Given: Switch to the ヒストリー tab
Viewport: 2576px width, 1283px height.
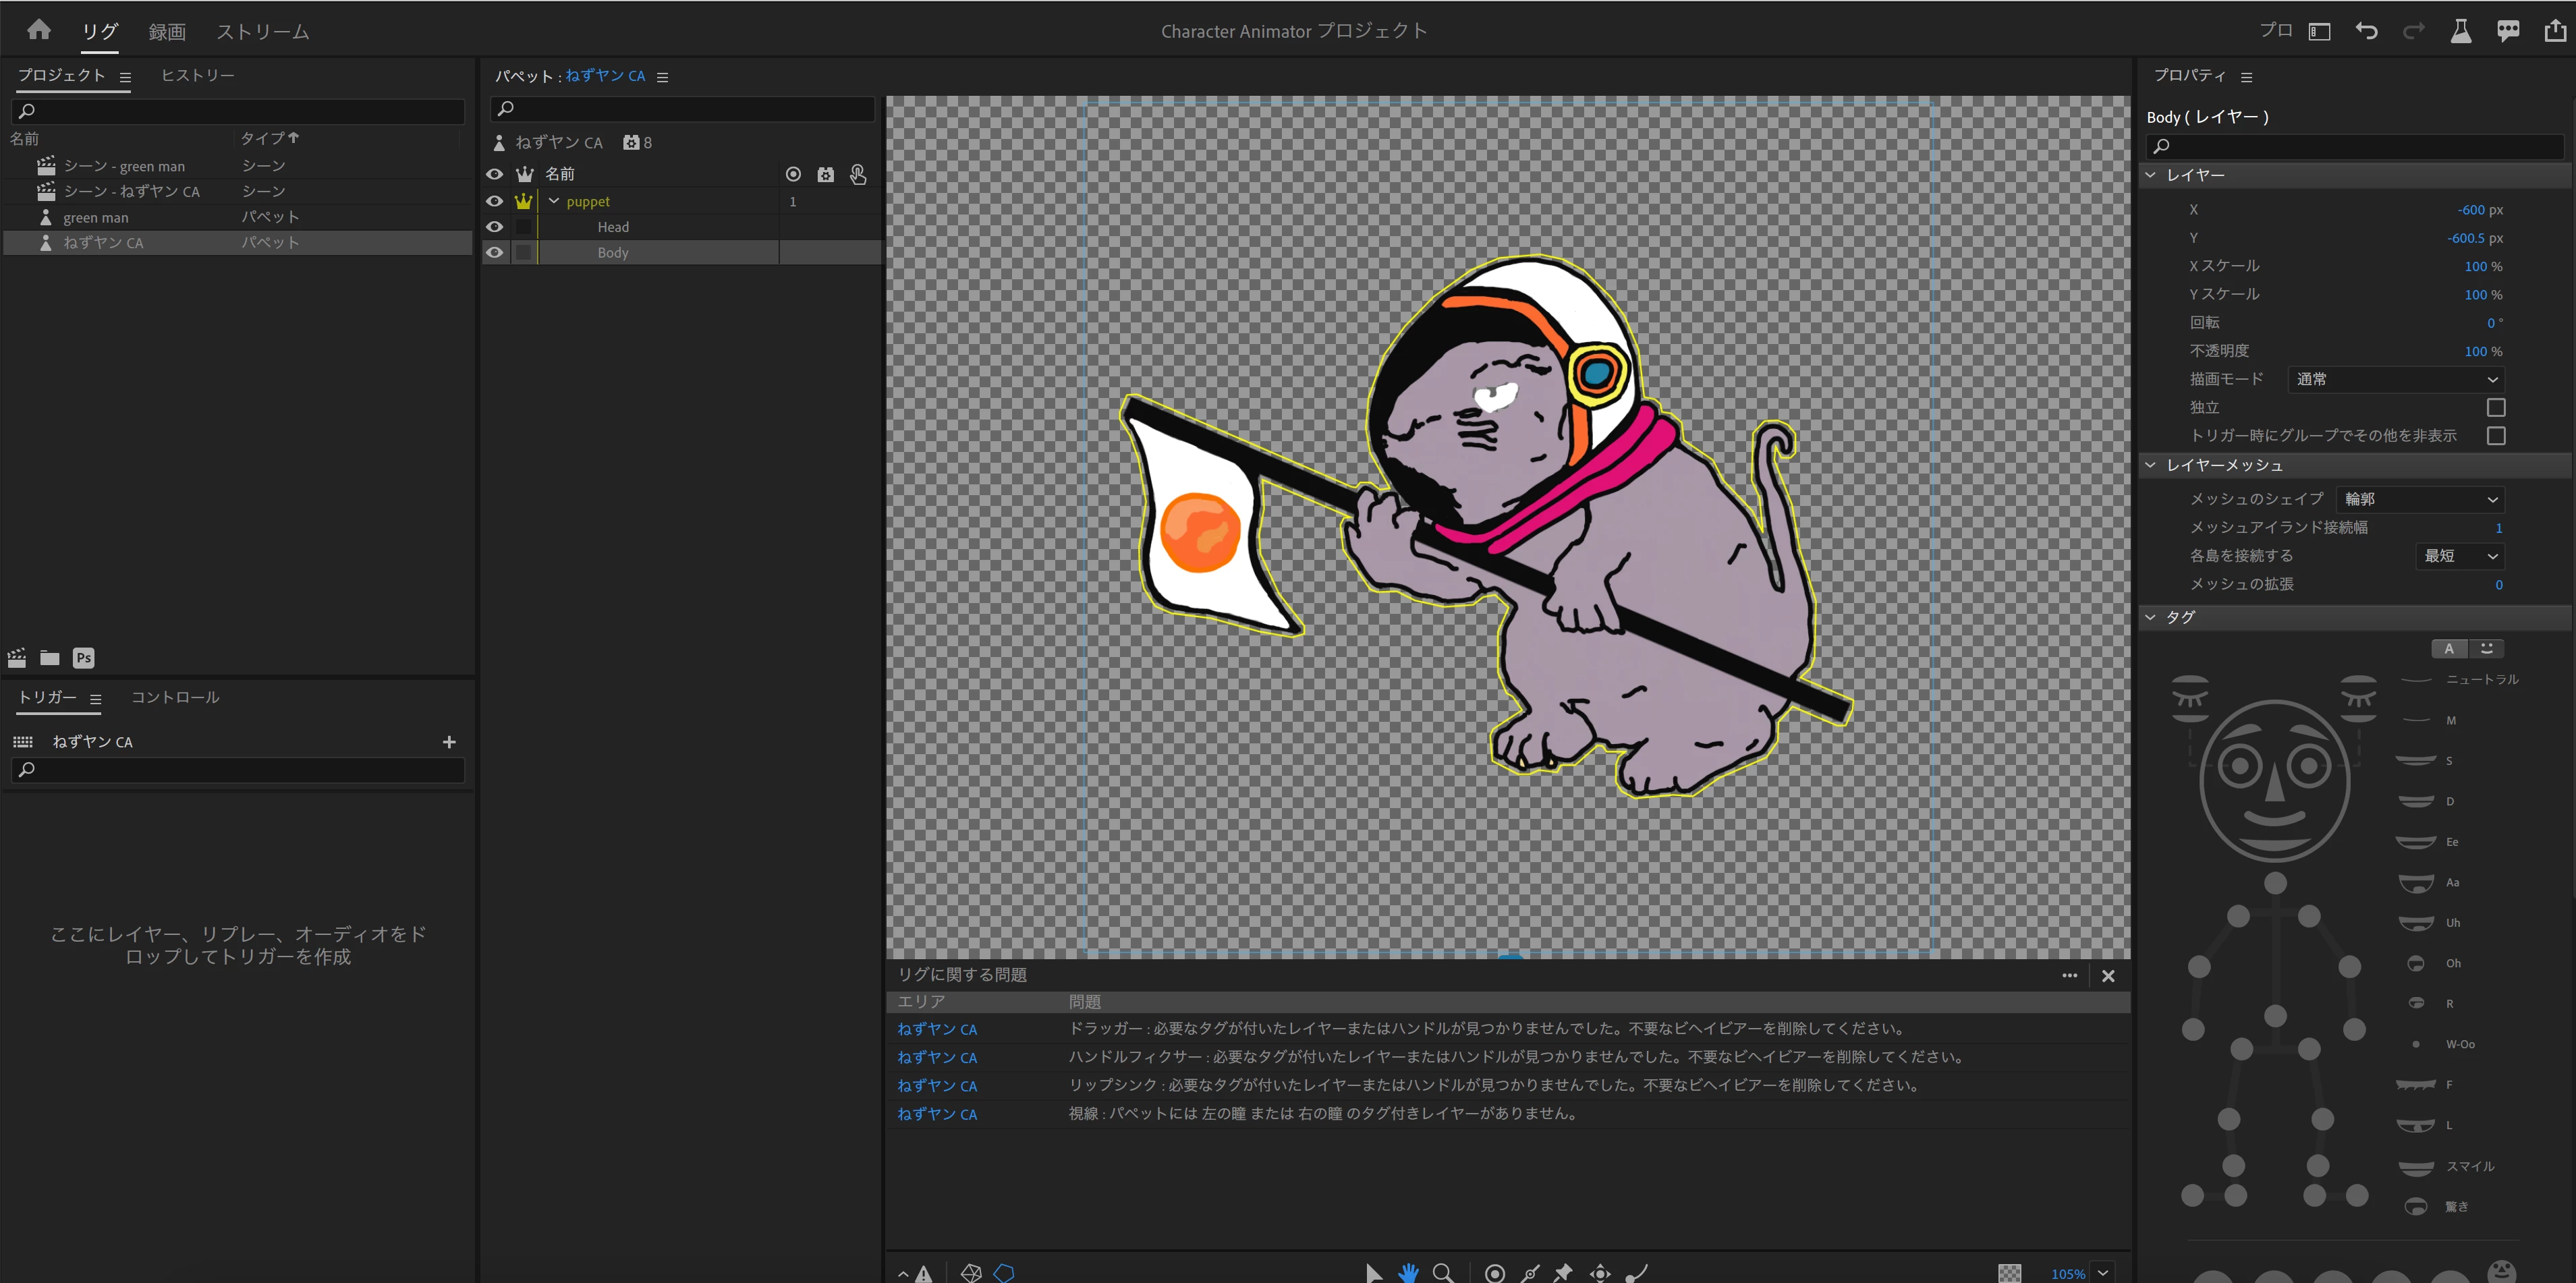Looking at the screenshot, I should coord(198,75).
